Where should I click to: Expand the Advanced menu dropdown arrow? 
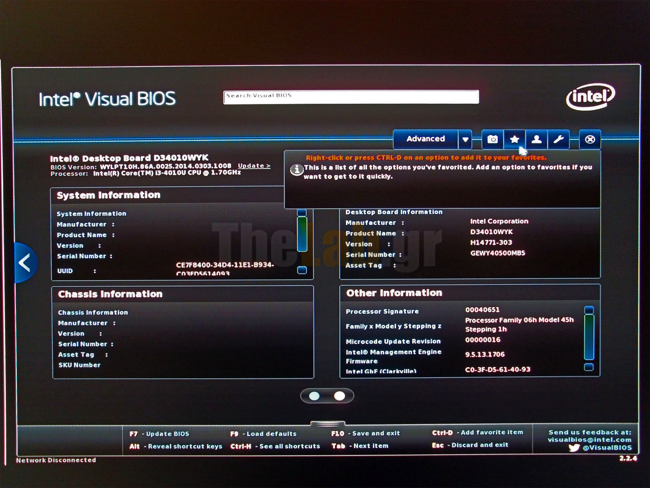(465, 139)
